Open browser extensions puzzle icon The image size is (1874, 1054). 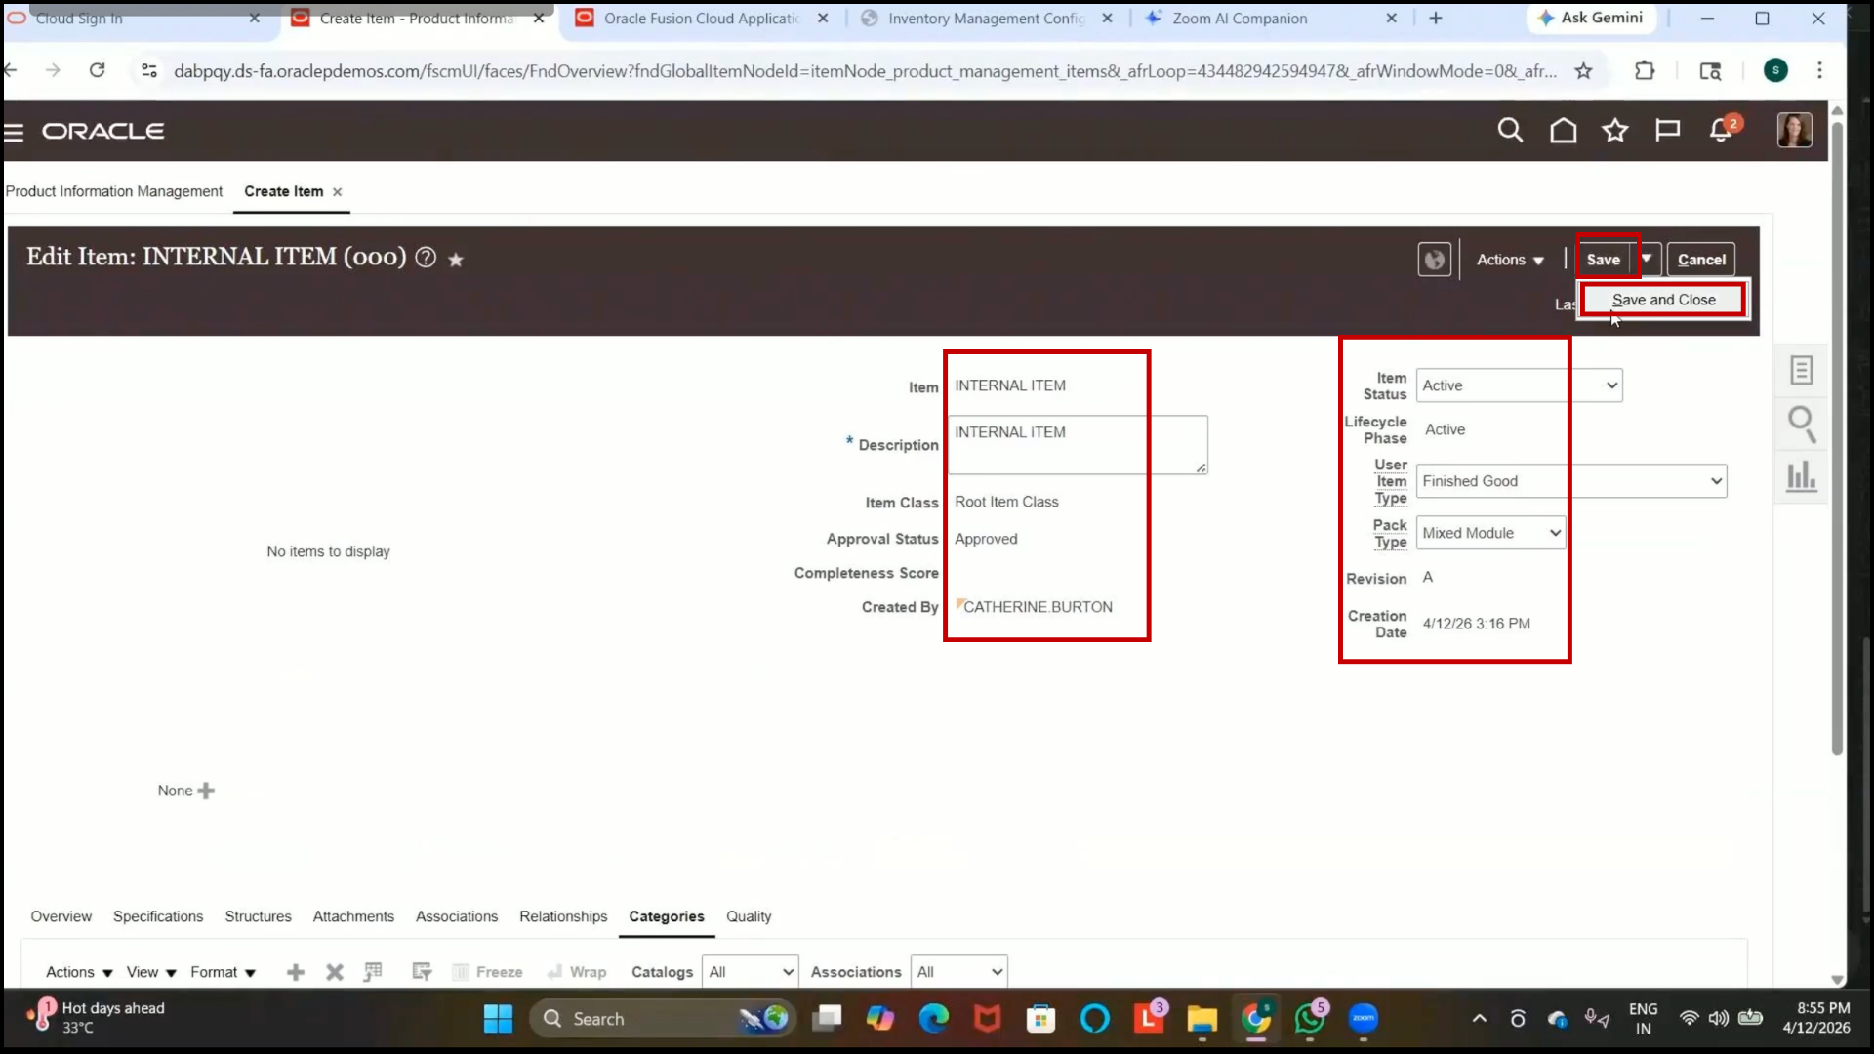tap(1645, 70)
